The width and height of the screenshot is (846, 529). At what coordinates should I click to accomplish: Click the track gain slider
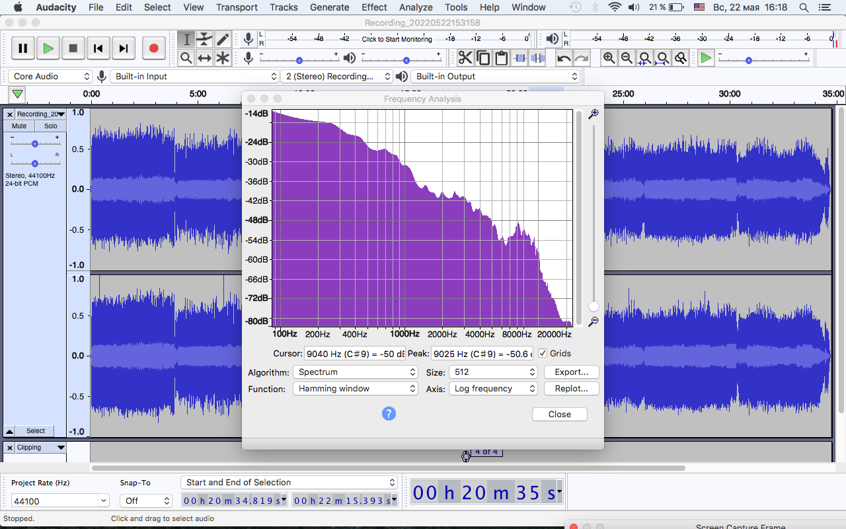pos(35,143)
